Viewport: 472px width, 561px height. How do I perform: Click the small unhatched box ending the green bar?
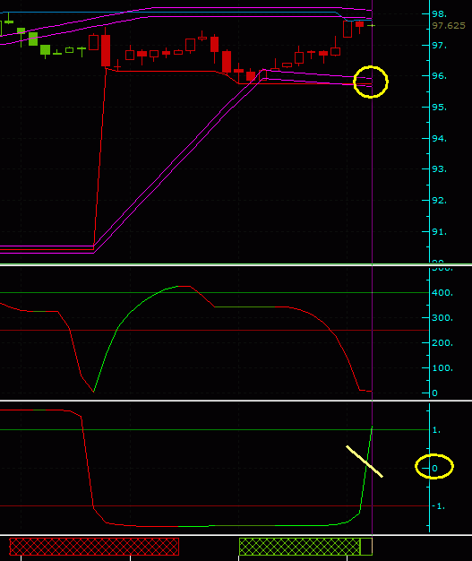(366, 547)
